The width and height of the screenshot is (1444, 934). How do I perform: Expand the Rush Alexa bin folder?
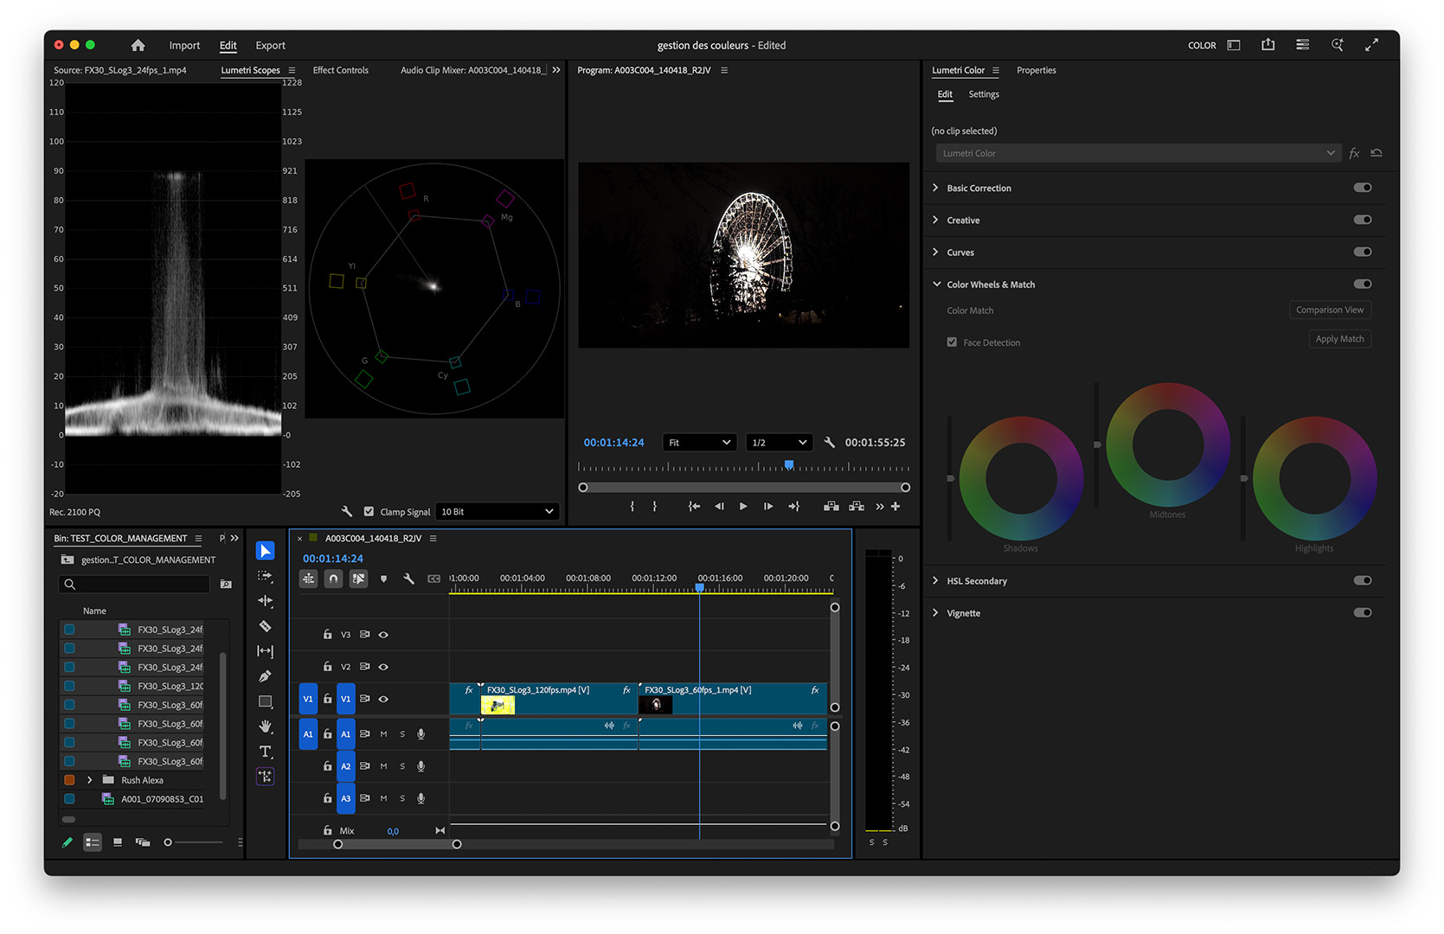point(90,780)
